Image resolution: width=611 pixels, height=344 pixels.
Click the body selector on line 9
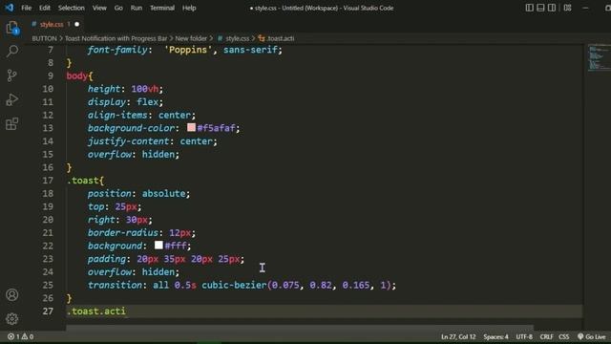pos(77,75)
